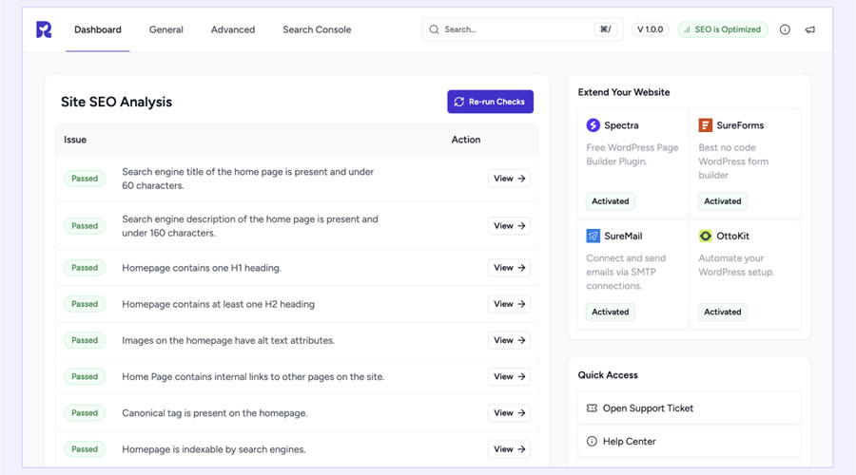Open the Advanced tab

tap(233, 29)
